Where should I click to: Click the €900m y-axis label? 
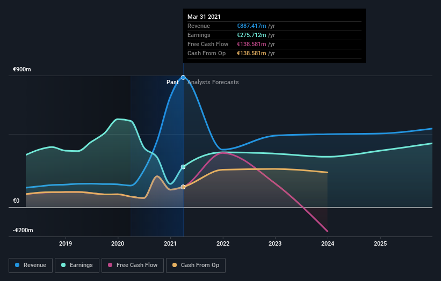click(22, 69)
